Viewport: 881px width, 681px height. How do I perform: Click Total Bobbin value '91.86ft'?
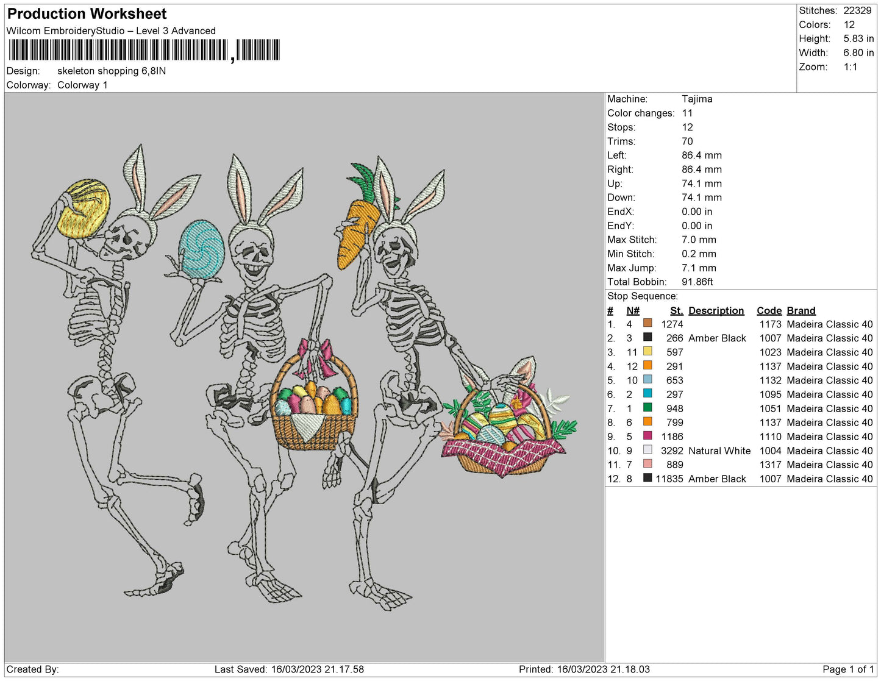697,282
